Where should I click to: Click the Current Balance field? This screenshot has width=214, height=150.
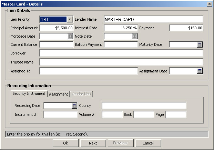(57, 44)
